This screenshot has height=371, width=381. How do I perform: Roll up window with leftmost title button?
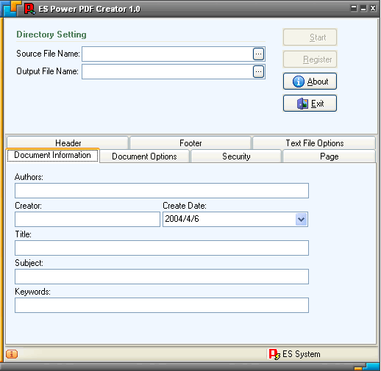[x=354, y=8]
